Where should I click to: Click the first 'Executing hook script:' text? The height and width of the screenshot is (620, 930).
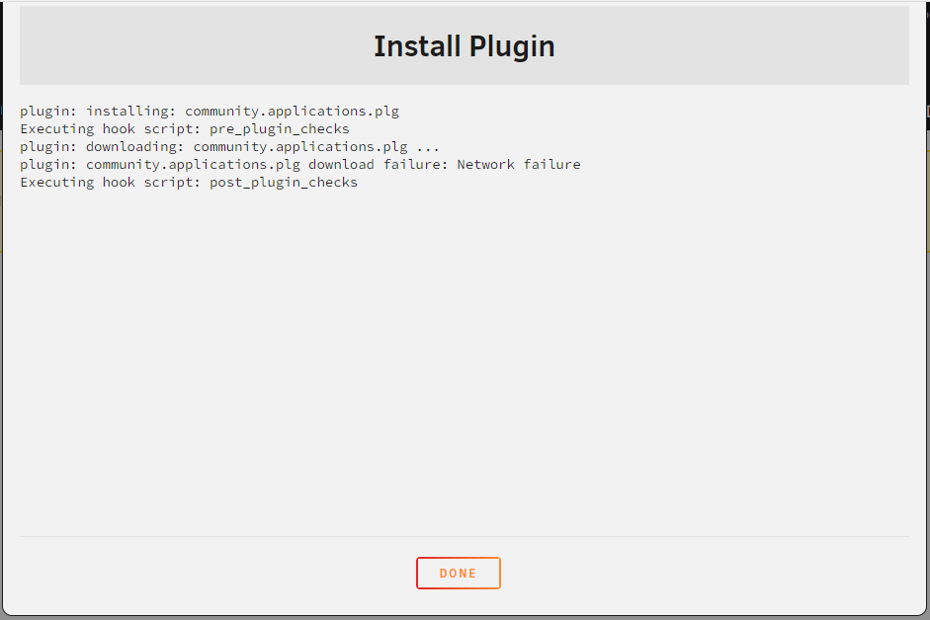tap(111, 128)
